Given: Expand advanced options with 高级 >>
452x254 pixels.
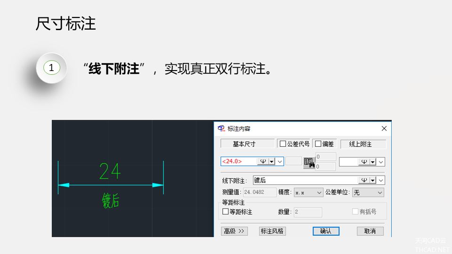Looking at the screenshot, I should (x=234, y=231).
